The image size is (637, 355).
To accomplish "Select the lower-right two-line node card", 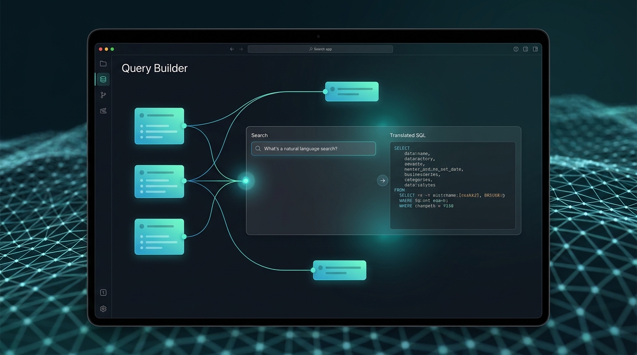I will [340, 270].
